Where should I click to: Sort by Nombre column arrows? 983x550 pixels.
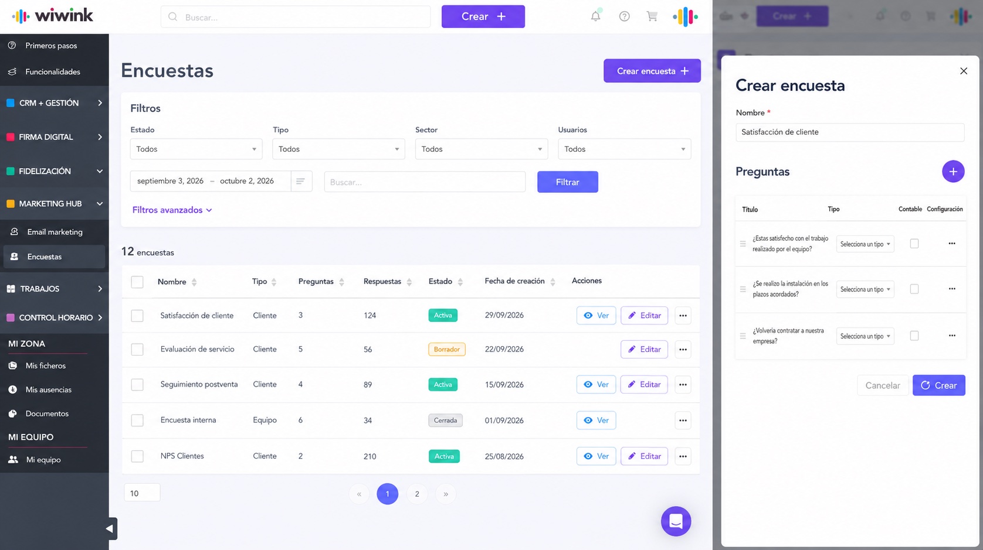pos(194,282)
